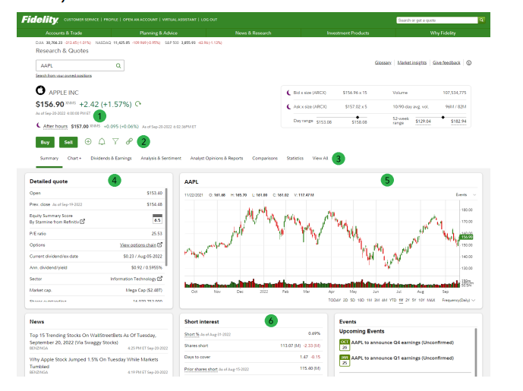The width and height of the screenshot is (523, 391).
Task: Click Open an Account link
Action: pos(140,20)
